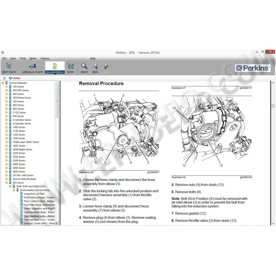Screen dimensions: 276x276
Task: Open the Print menu
Action: [x=22, y=58]
